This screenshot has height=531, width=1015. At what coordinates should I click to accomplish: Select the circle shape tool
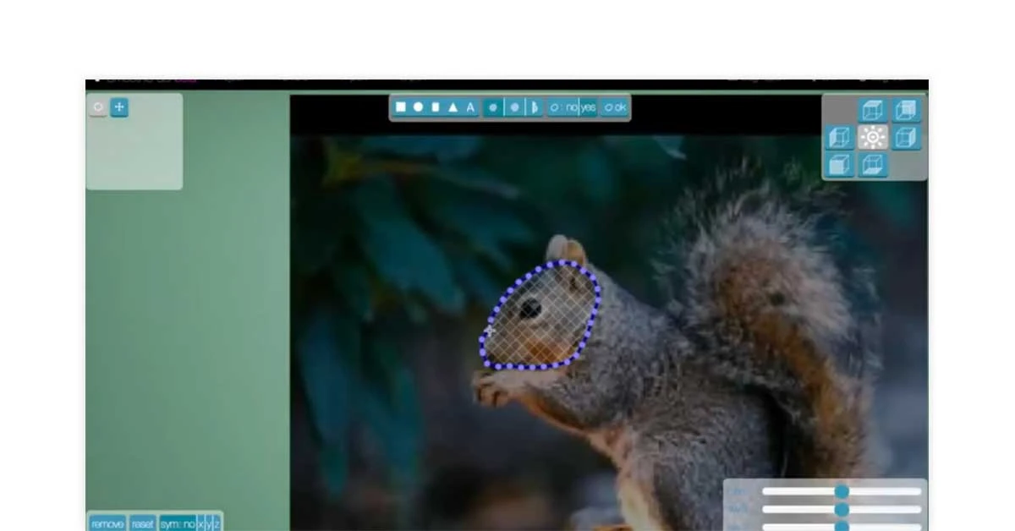[x=418, y=107]
